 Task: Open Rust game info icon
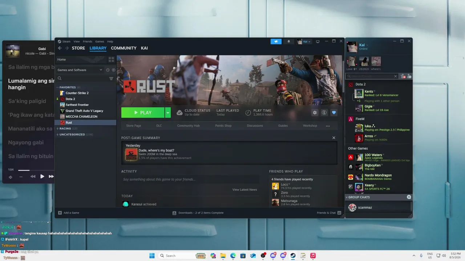click(x=324, y=113)
